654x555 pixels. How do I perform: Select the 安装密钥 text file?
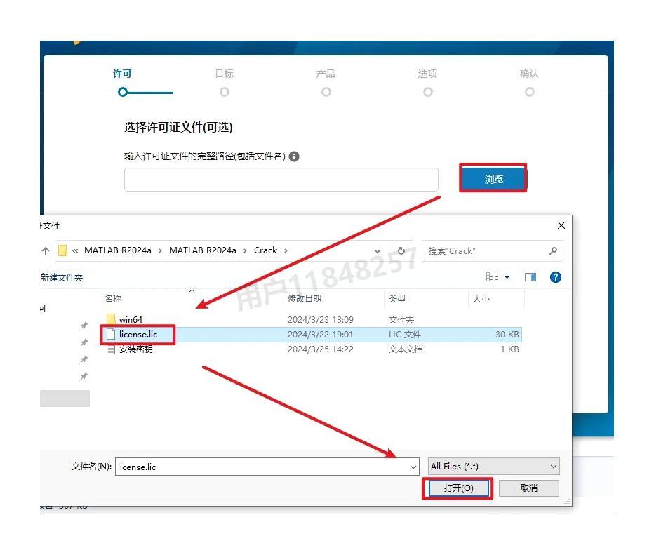tap(136, 349)
